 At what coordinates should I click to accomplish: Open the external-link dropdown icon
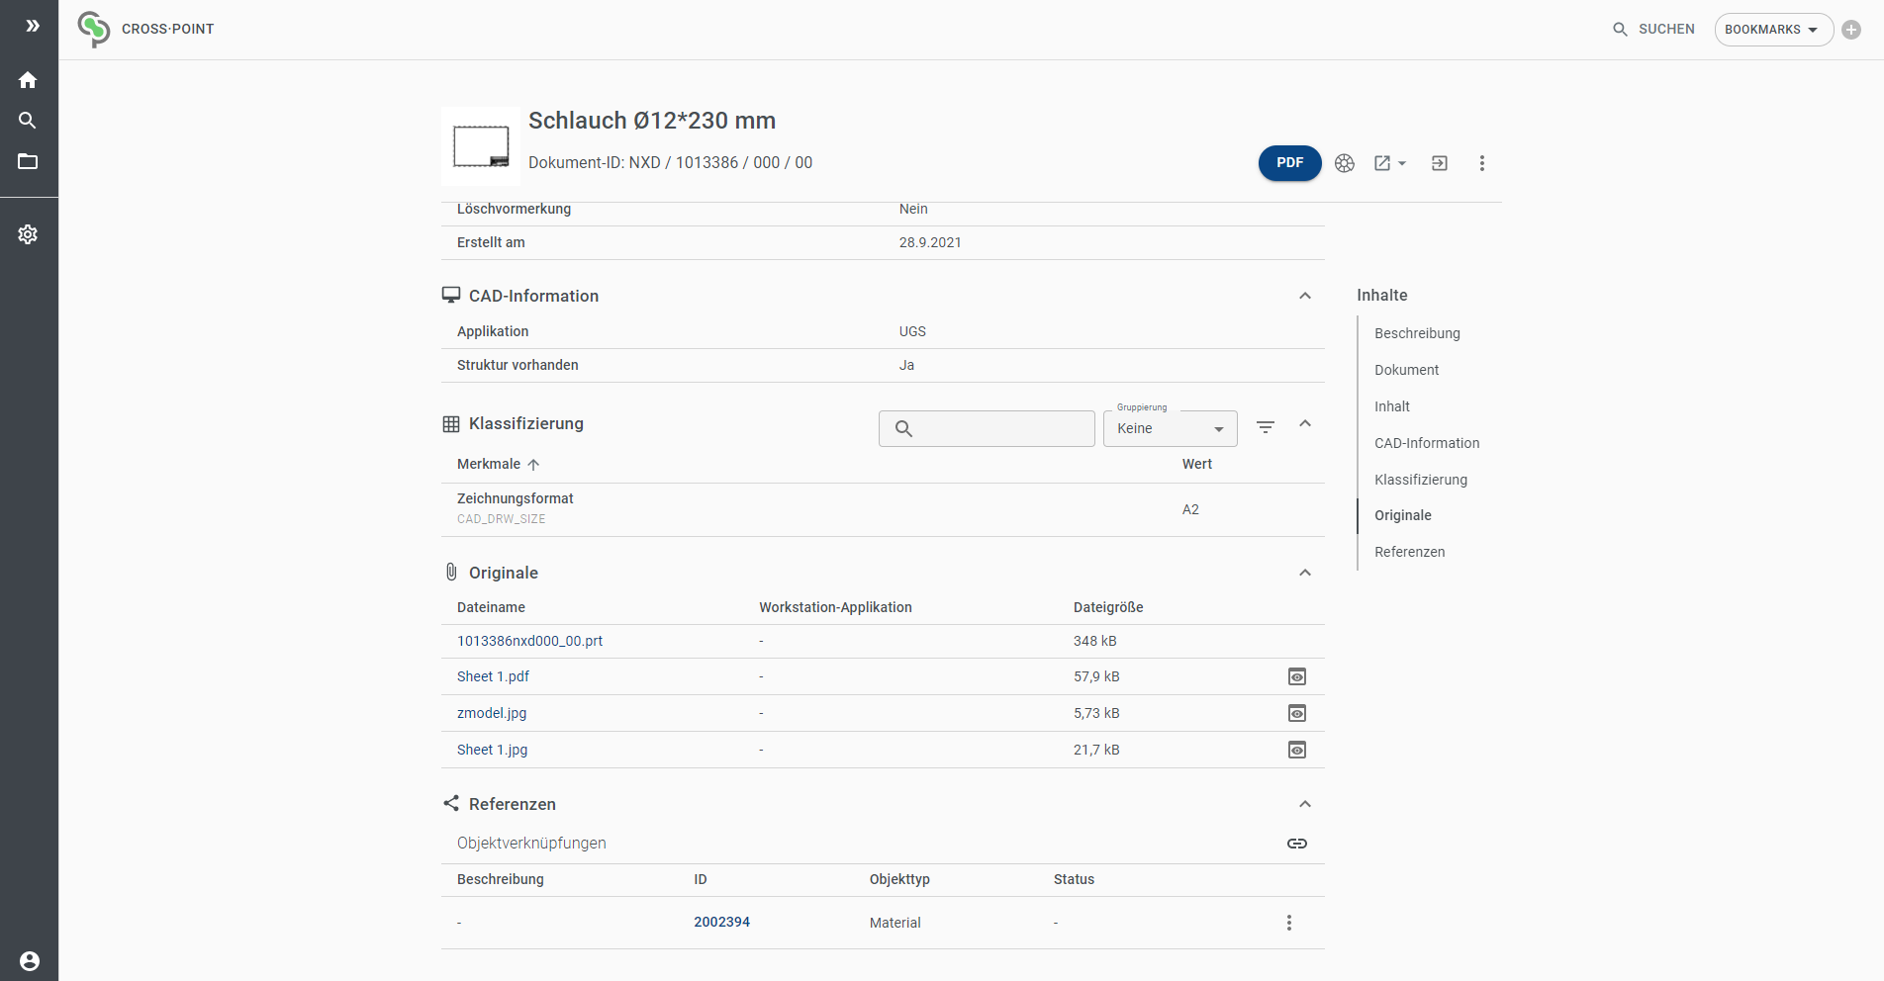pyautogui.click(x=1389, y=163)
